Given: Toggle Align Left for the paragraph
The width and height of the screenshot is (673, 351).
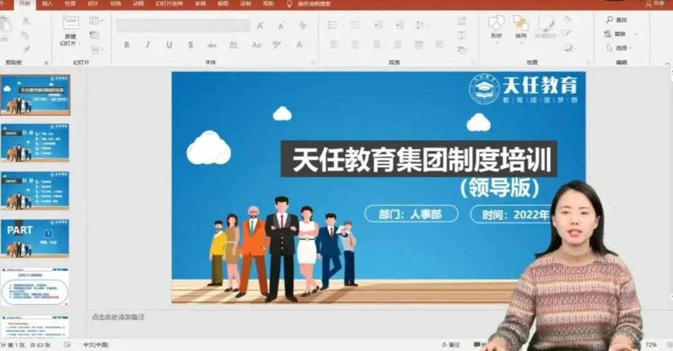Looking at the screenshot, I should point(334,45).
